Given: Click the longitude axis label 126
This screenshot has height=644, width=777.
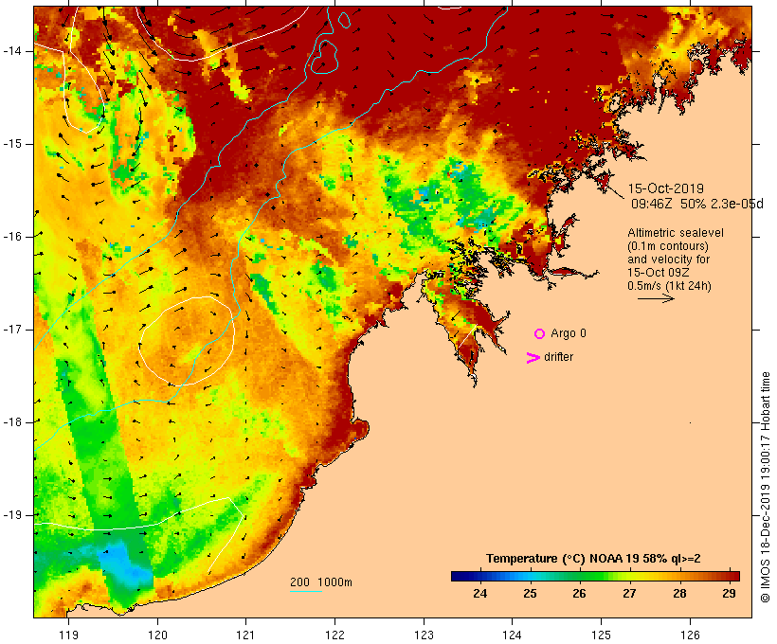Looking at the screenshot, I should click(690, 635).
